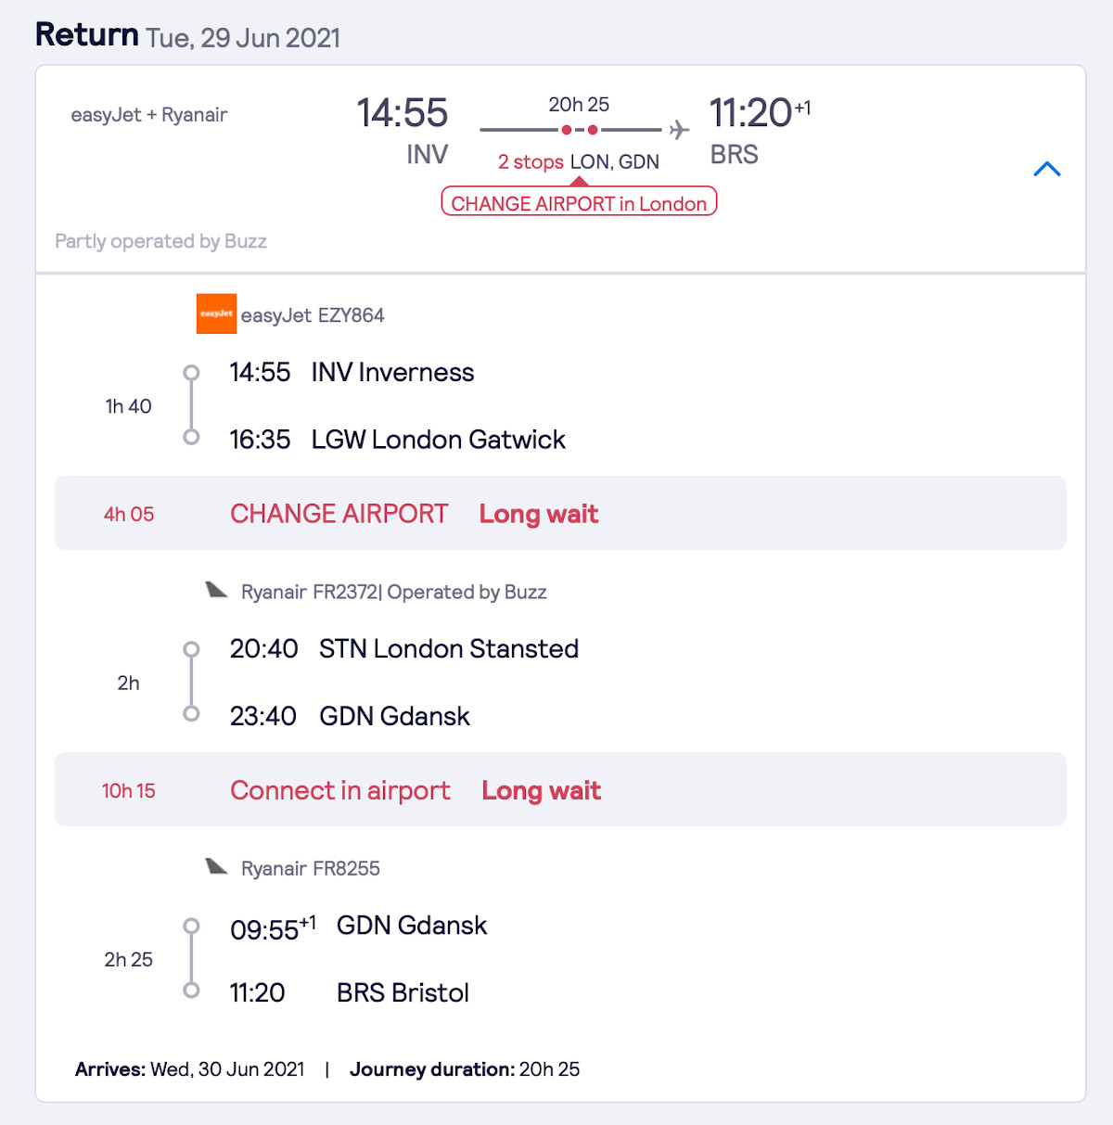Click the CHANGE AIRPORT in London badge
The width and height of the screenshot is (1113, 1125).
(579, 203)
